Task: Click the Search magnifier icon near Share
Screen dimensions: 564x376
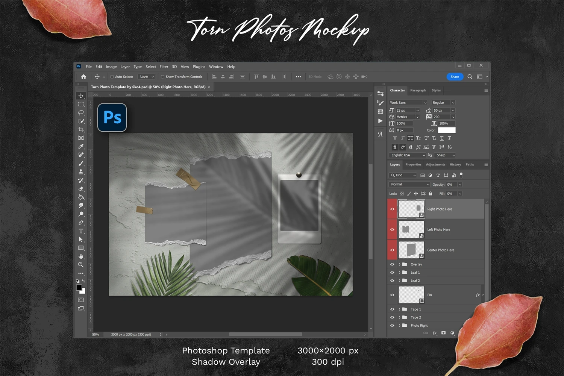Action: pos(470,77)
